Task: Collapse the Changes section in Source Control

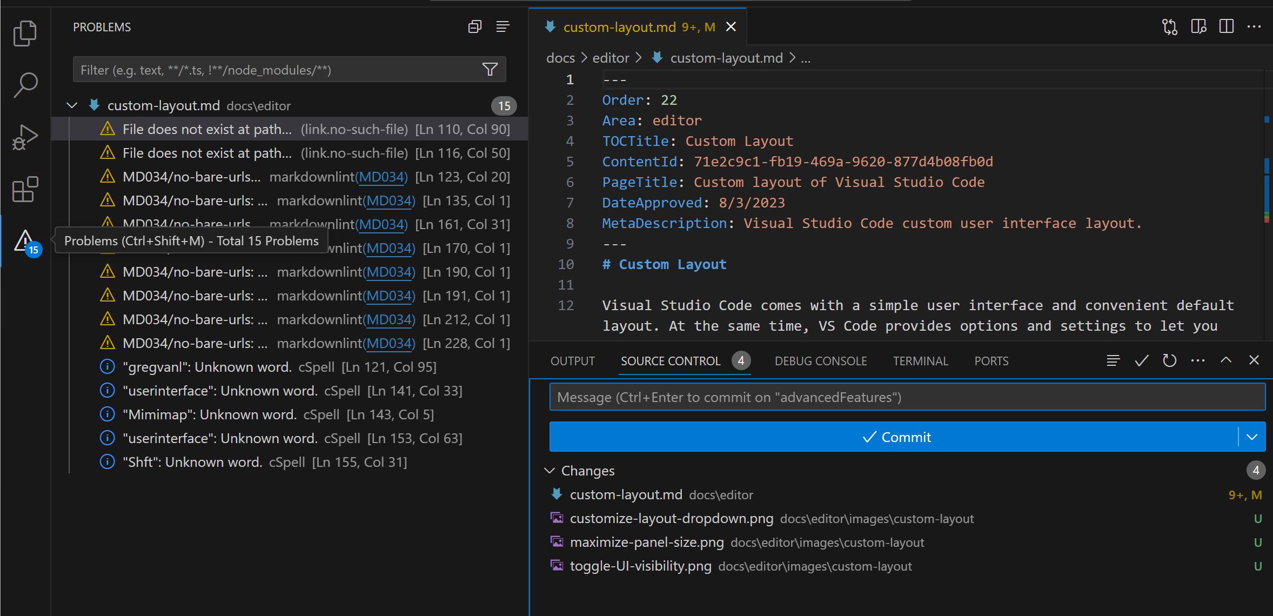Action: pyautogui.click(x=551, y=470)
